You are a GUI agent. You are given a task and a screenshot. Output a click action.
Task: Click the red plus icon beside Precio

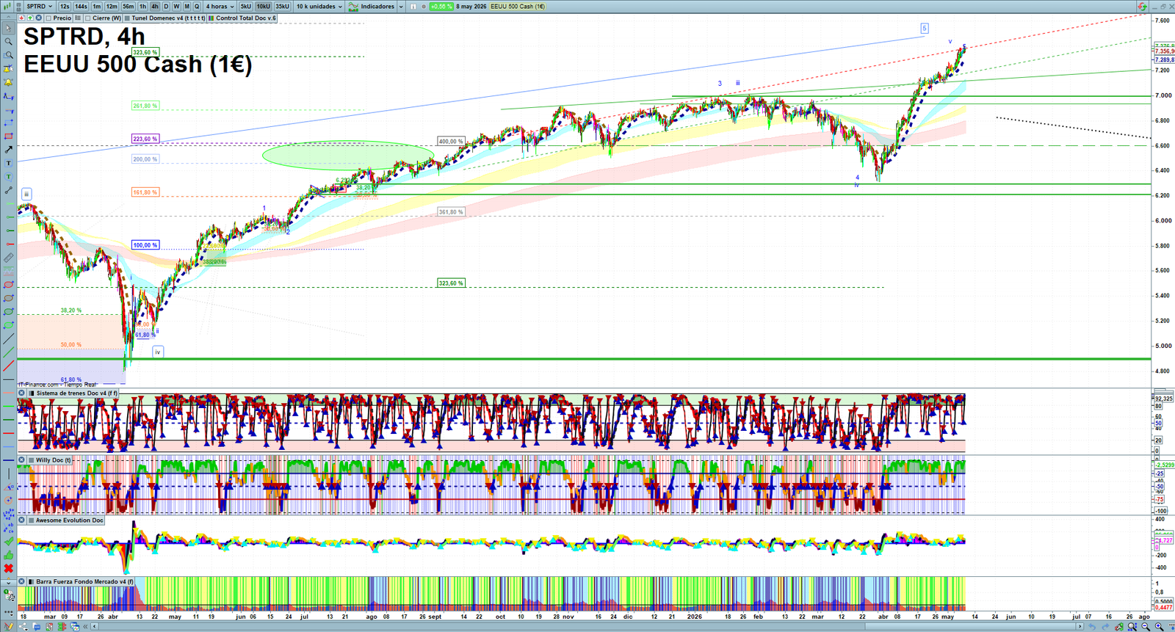(22, 18)
